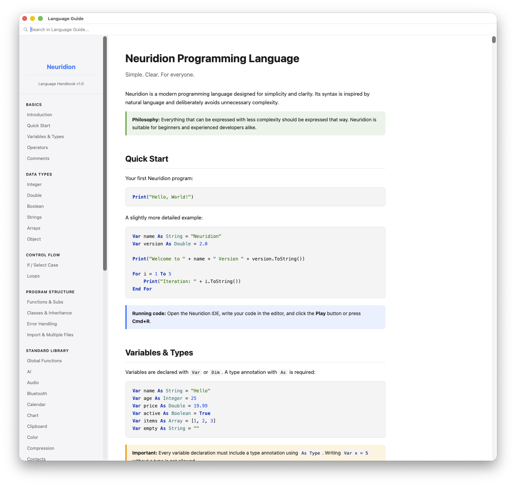Open the Comments documentation
Viewport: 516px width, 486px height.
point(38,158)
